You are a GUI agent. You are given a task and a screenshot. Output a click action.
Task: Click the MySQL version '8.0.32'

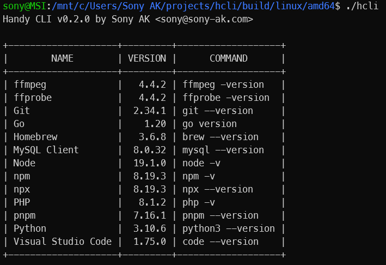click(x=150, y=150)
